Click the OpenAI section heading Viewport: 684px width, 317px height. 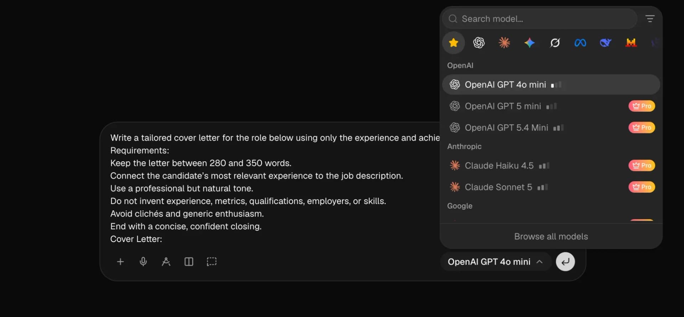[x=460, y=65]
